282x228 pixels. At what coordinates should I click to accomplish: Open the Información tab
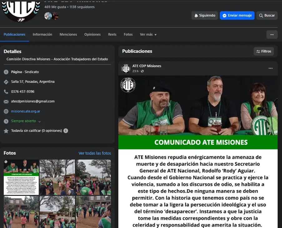42,34
